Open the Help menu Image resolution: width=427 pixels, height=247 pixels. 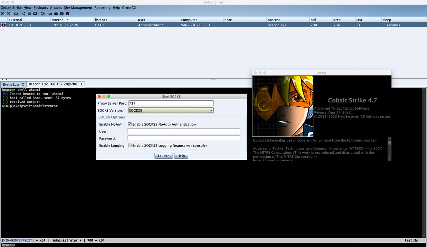(116, 7)
